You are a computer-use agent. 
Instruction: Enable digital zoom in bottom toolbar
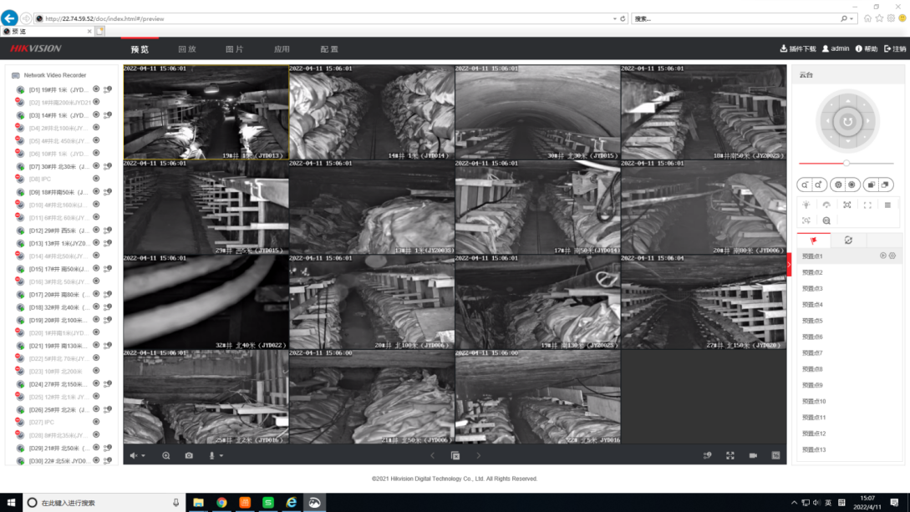tap(166, 456)
